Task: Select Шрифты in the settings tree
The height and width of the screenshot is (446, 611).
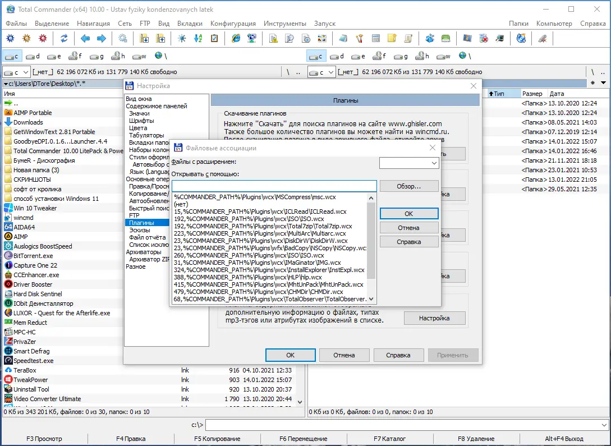Action: click(x=141, y=121)
